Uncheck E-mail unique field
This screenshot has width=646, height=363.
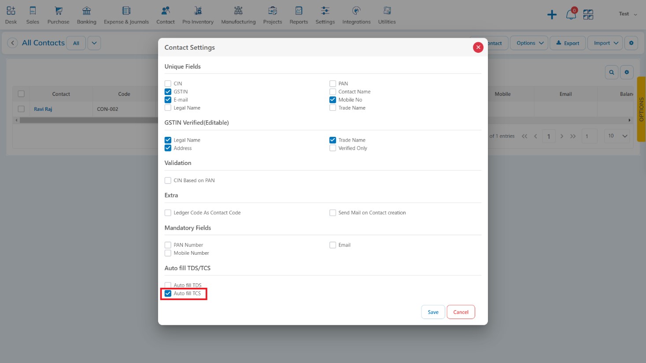[x=168, y=100]
